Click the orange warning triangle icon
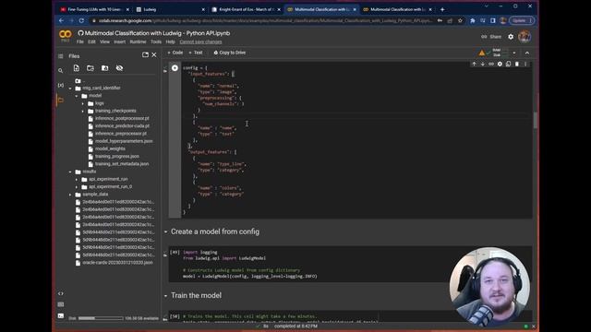Image resolution: width=591 pixels, height=332 pixels. 482,53
